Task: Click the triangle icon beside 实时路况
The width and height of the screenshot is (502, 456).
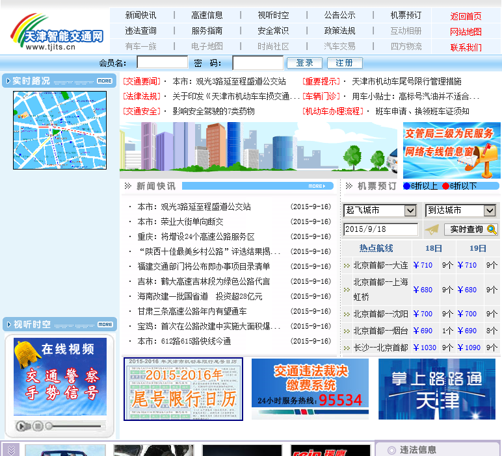Action: pos(8,81)
